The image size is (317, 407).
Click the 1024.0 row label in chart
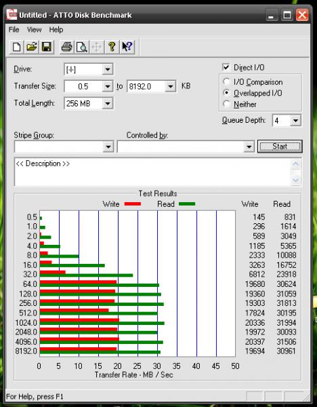click(x=26, y=323)
